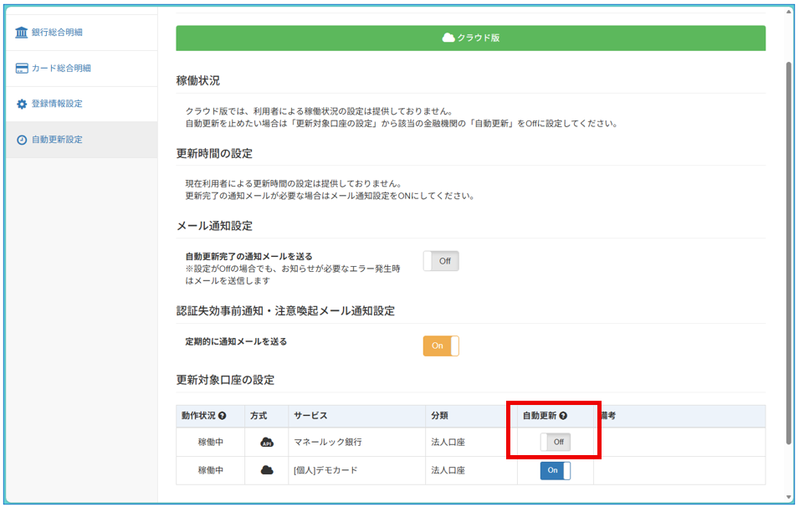Click 稼働中 status in [個人]デモカード row

tap(211, 470)
